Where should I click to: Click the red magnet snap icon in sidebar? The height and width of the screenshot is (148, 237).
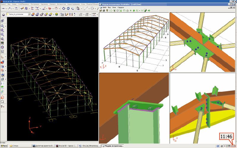tap(2, 97)
